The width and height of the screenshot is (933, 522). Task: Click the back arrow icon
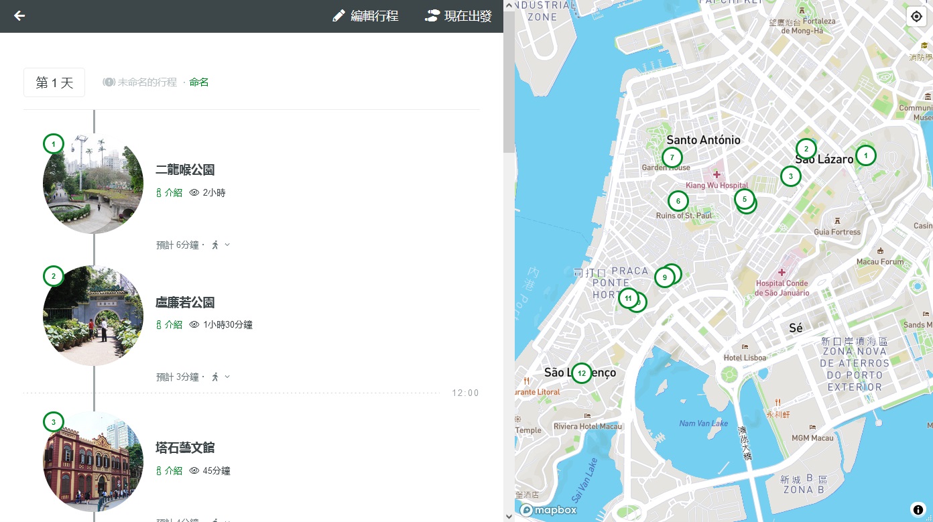click(x=19, y=16)
